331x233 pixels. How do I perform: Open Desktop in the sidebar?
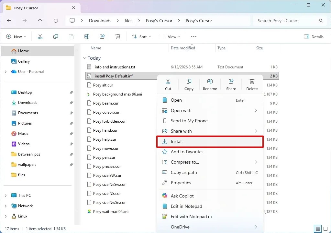(38, 92)
